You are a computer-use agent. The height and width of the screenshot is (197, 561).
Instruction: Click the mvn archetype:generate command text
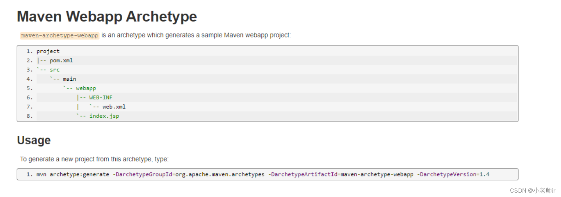pyautogui.click(x=73, y=174)
